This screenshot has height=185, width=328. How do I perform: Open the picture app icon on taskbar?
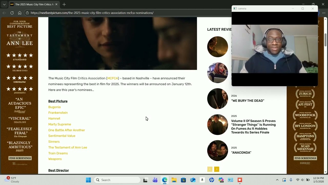click(230, 180)
